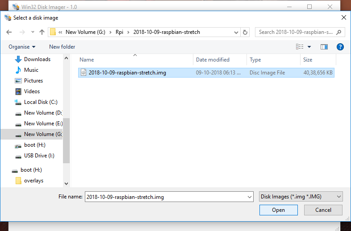Click Music note icon

click(x=18, y=70)
